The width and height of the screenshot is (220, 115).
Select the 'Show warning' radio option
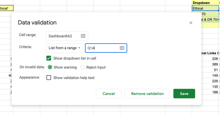[50, 67]
